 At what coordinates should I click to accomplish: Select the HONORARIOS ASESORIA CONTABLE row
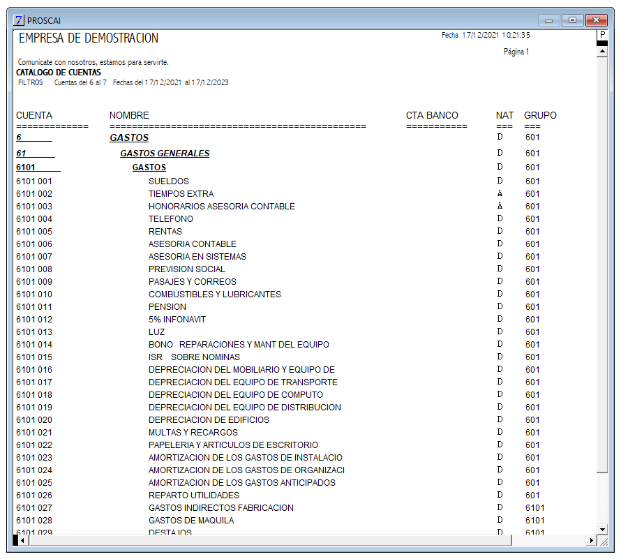[x=278, y=206]
